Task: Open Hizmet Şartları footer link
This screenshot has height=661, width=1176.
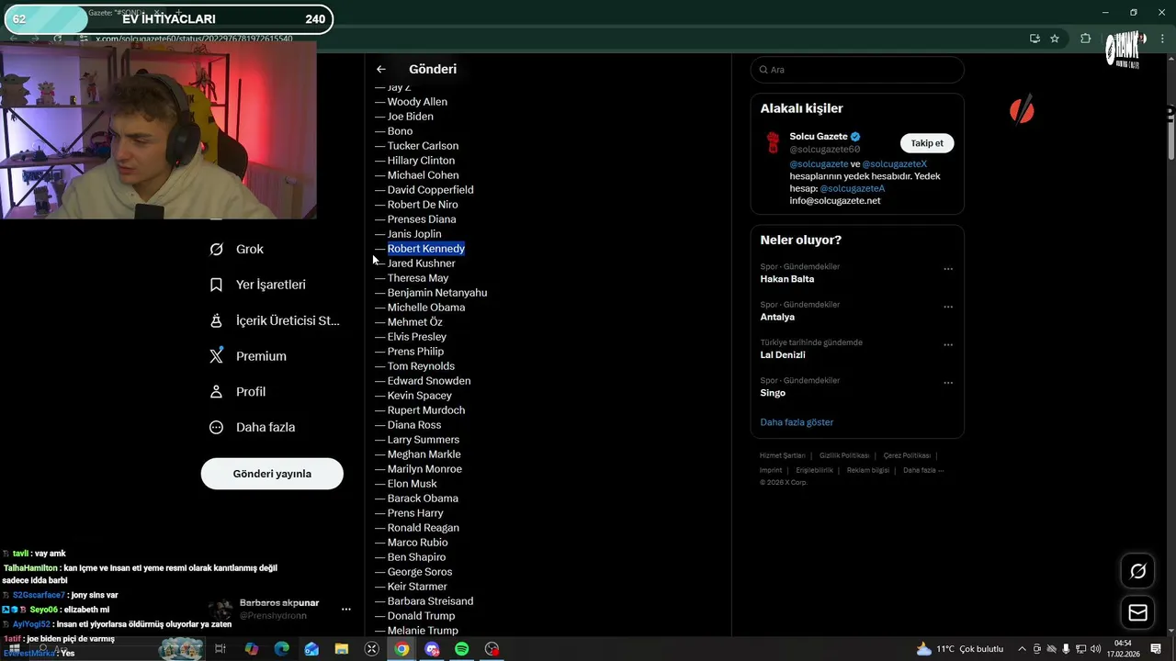Action: point(783,455)
